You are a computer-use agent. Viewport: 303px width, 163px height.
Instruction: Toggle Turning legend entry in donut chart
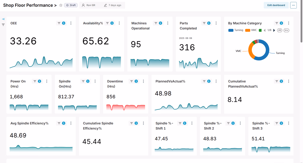click(x=236, y=30)
